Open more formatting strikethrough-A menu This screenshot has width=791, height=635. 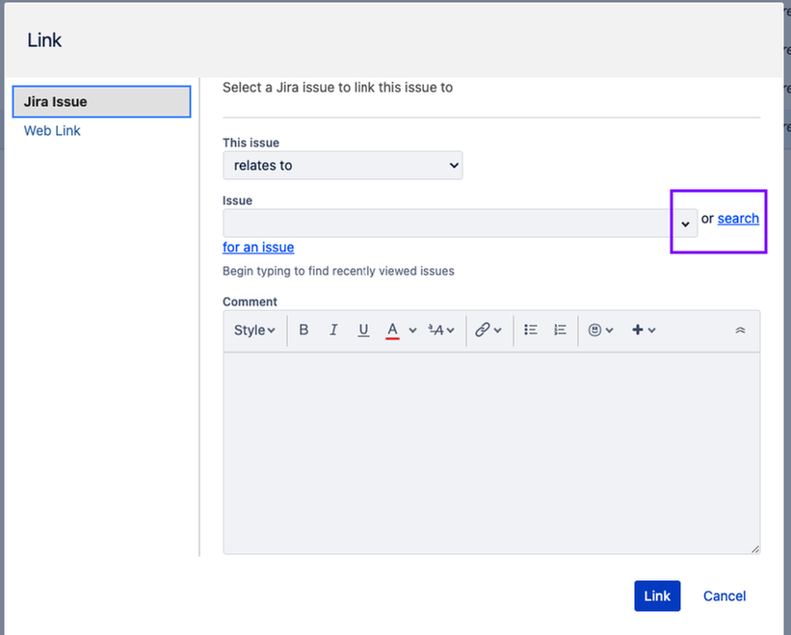point(441,331)
